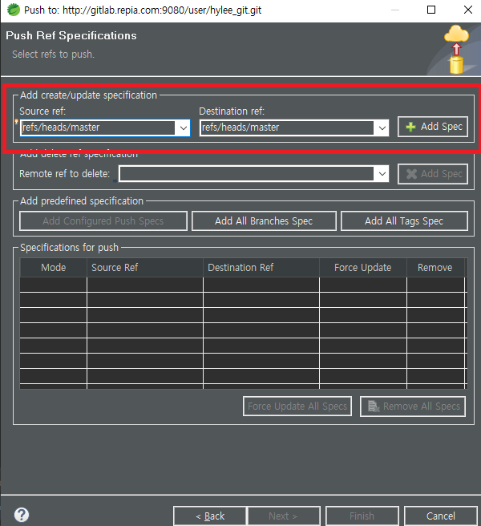Click the Cancel button

(x=440, y=516)
